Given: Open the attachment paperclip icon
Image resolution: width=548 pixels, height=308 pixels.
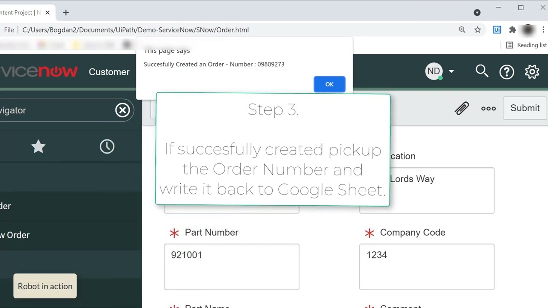Looking at the screenshot, I should [462, 108].
